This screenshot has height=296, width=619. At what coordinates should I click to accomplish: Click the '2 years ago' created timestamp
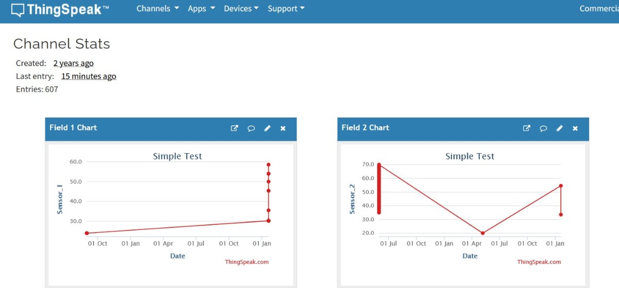73,63
